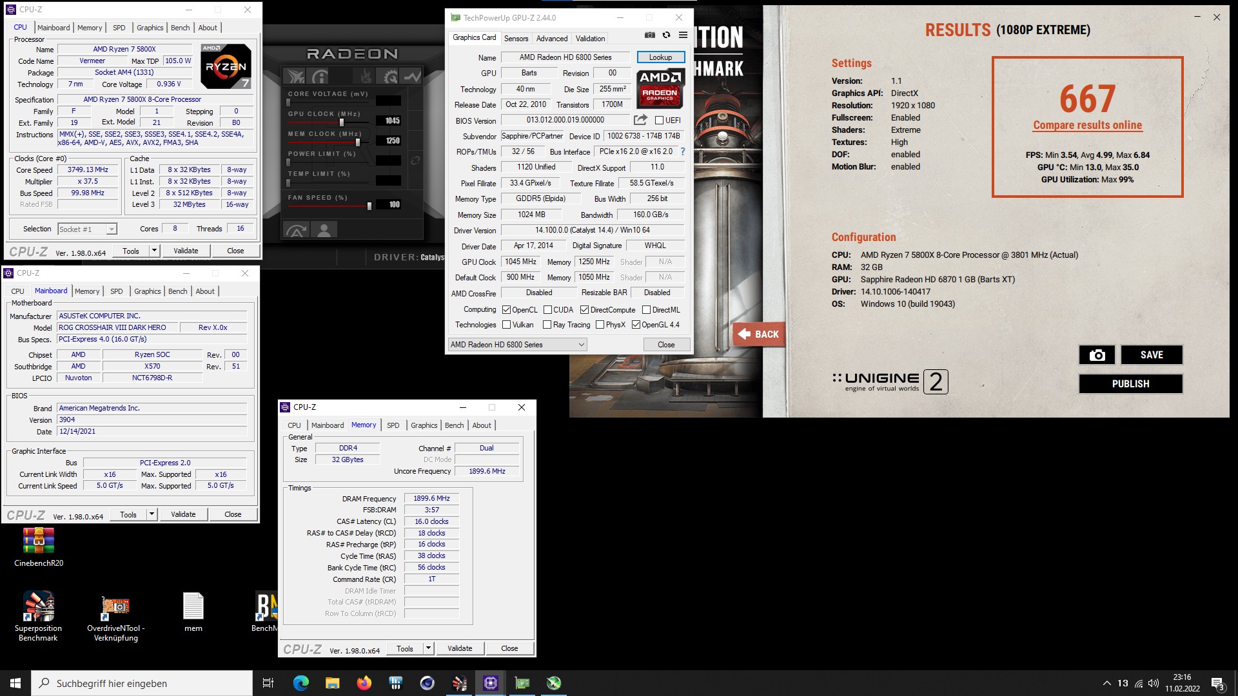
Task: Open the SPD tab in the CPU-Z Memory window
Action: pyautogui.click(x=393, y=425)
